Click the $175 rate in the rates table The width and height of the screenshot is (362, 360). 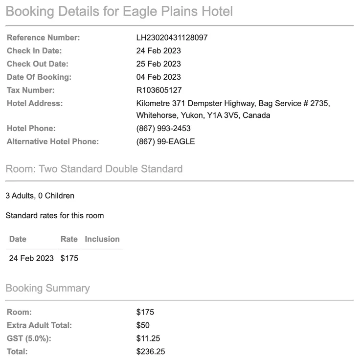pos(69,259)
